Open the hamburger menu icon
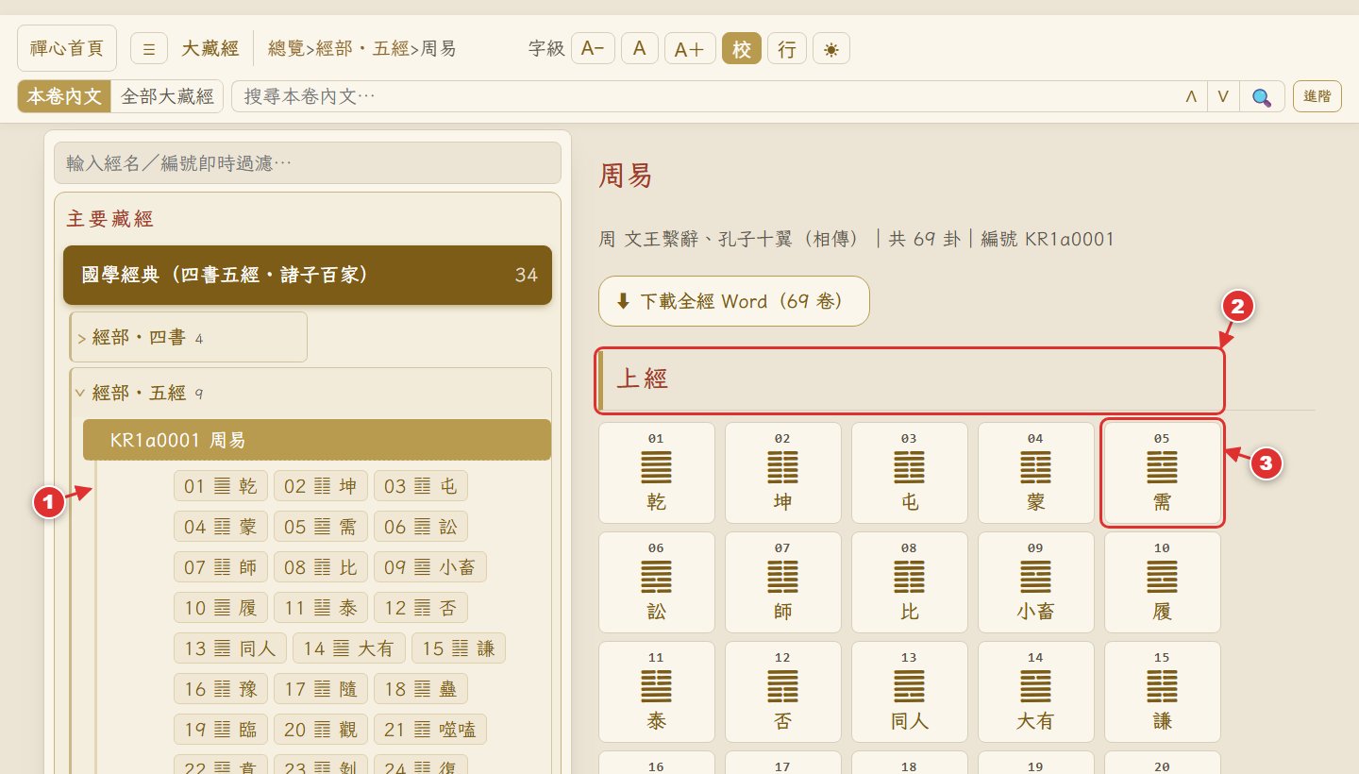 [149, 48]
